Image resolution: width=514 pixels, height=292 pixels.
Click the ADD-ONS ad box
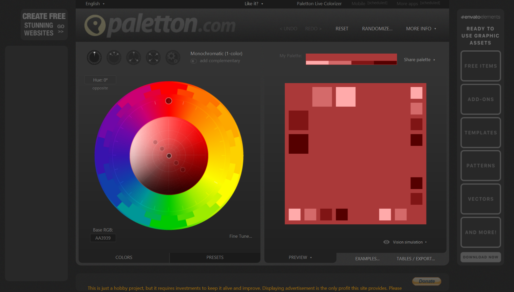tap(481, 99)
